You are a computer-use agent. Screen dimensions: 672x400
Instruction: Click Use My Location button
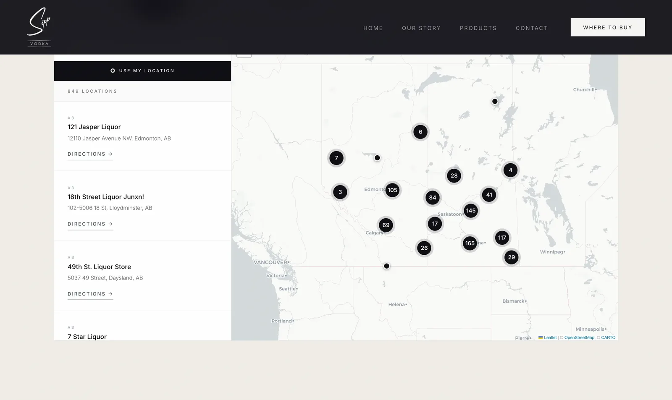142,71
